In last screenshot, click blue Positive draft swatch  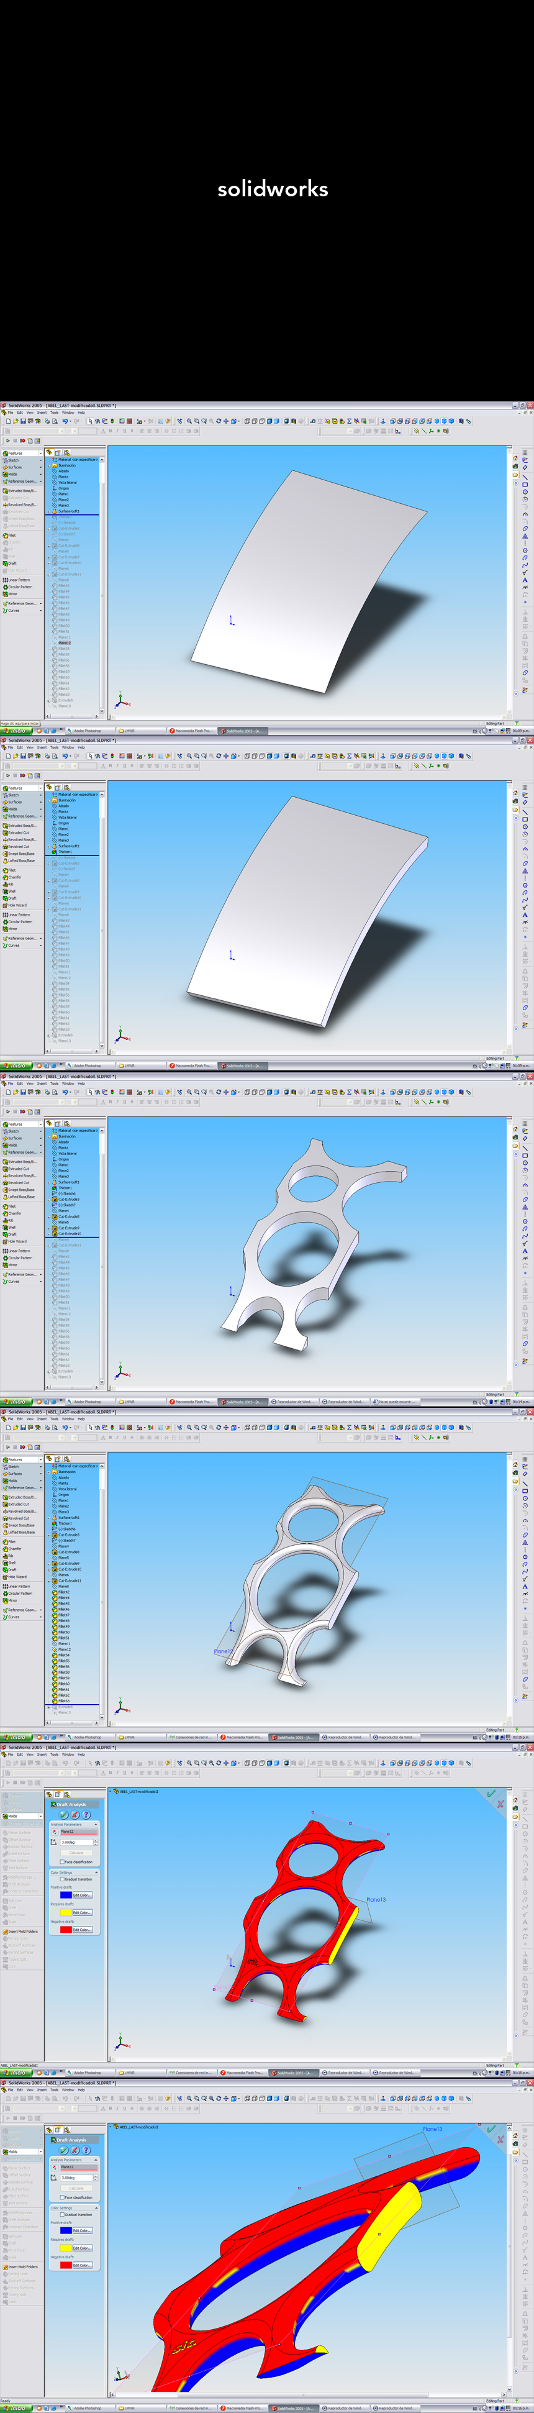coord(66,2231)
